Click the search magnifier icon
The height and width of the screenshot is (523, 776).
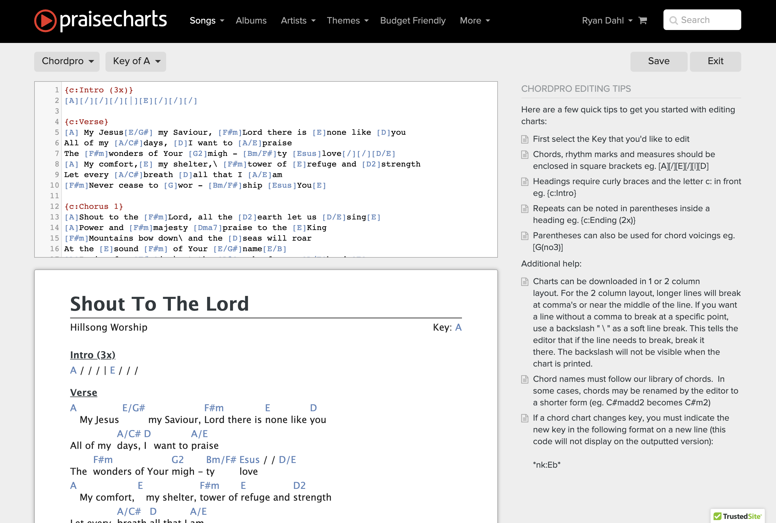pos(673,20)
